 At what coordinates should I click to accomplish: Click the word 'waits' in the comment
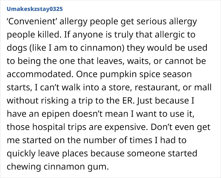coord(139,61)
